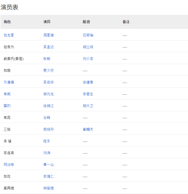
Task: Click the 备注 column header
Action: (x=126, y=22)
